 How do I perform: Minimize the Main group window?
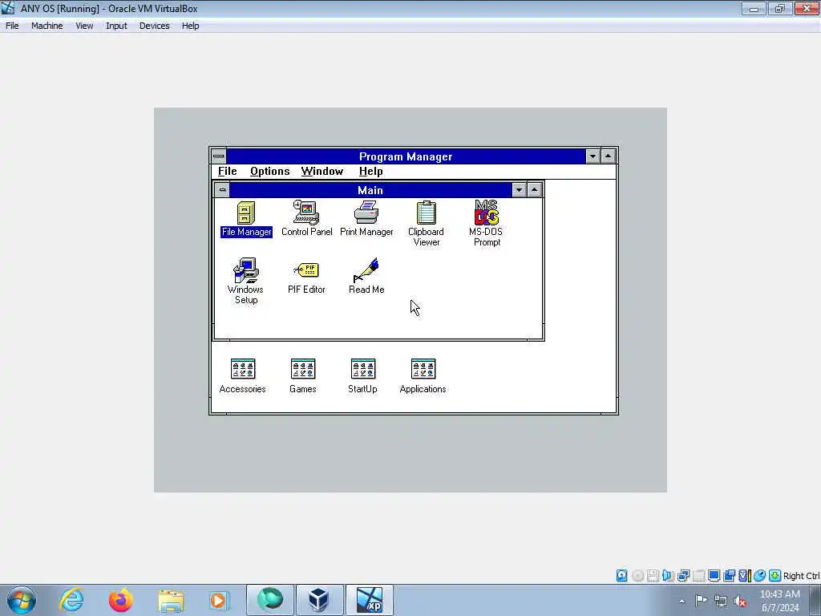point(519,189)
